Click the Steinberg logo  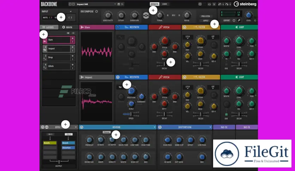245,4
